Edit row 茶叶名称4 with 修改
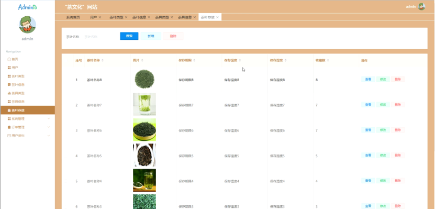This screenshot has width=435, height=210. (383, 181)
